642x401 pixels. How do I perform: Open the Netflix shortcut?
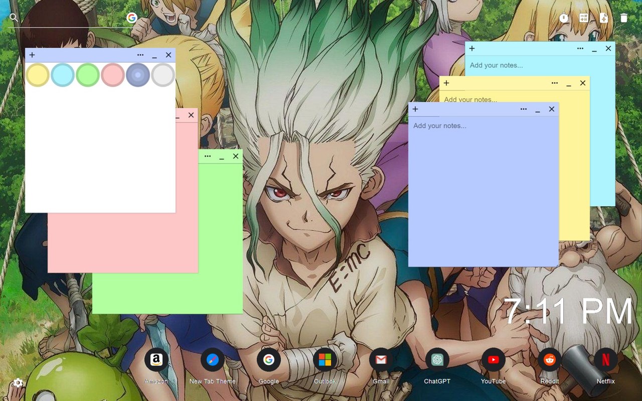click(x=606, y=360)
